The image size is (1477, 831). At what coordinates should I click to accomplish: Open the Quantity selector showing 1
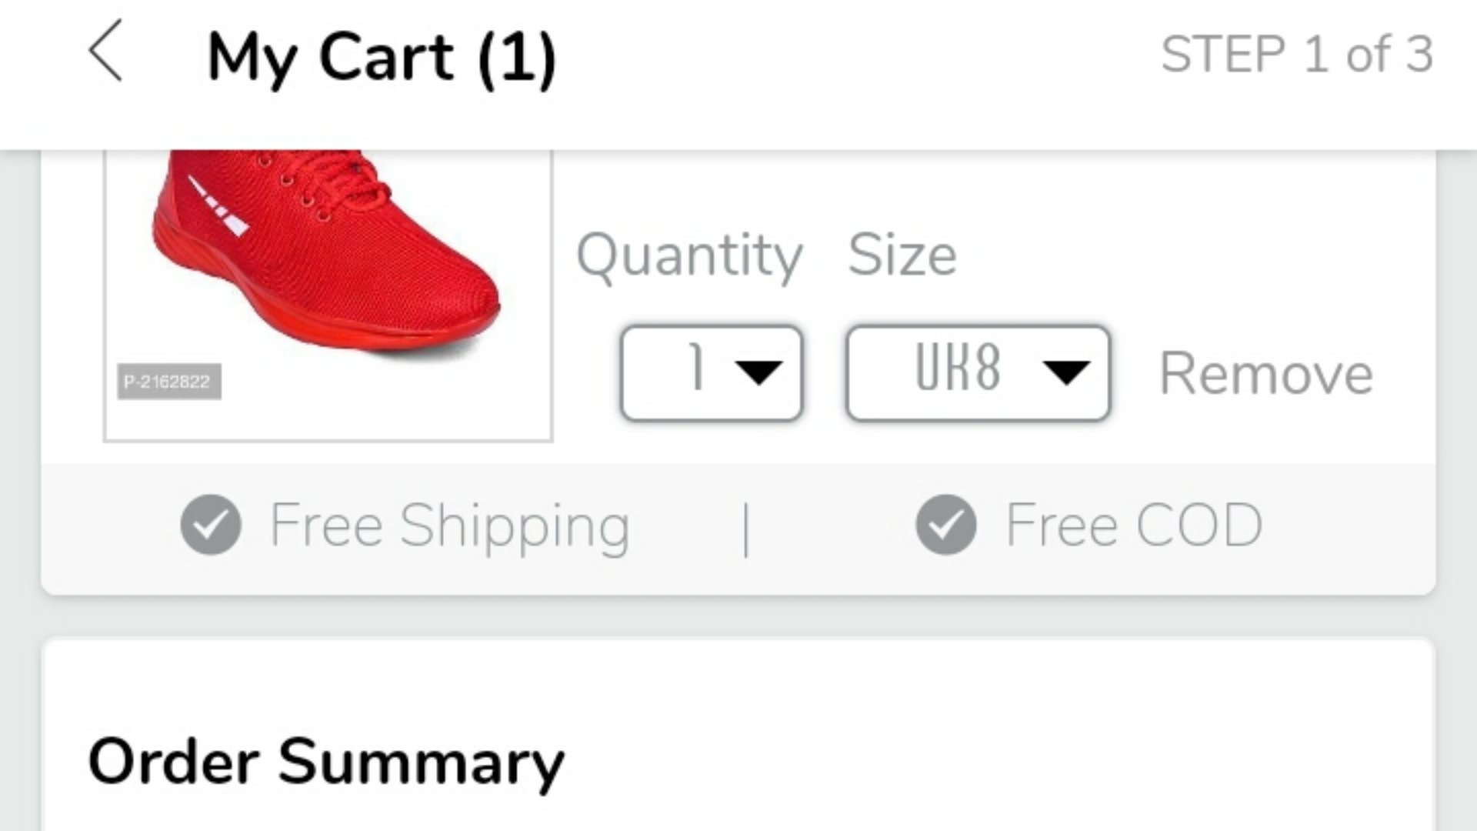coord(712,372)
